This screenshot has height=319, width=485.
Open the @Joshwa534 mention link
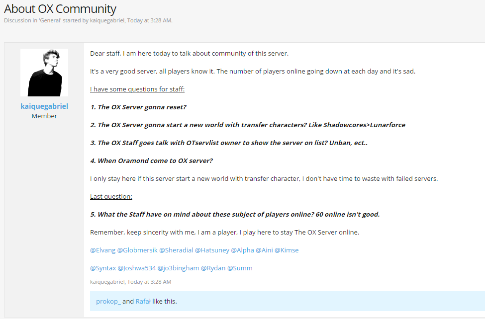point(137,268)
